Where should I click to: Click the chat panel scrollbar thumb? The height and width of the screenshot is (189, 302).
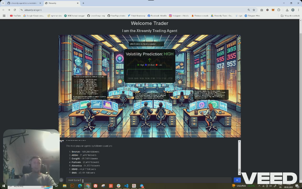point(239,170)
